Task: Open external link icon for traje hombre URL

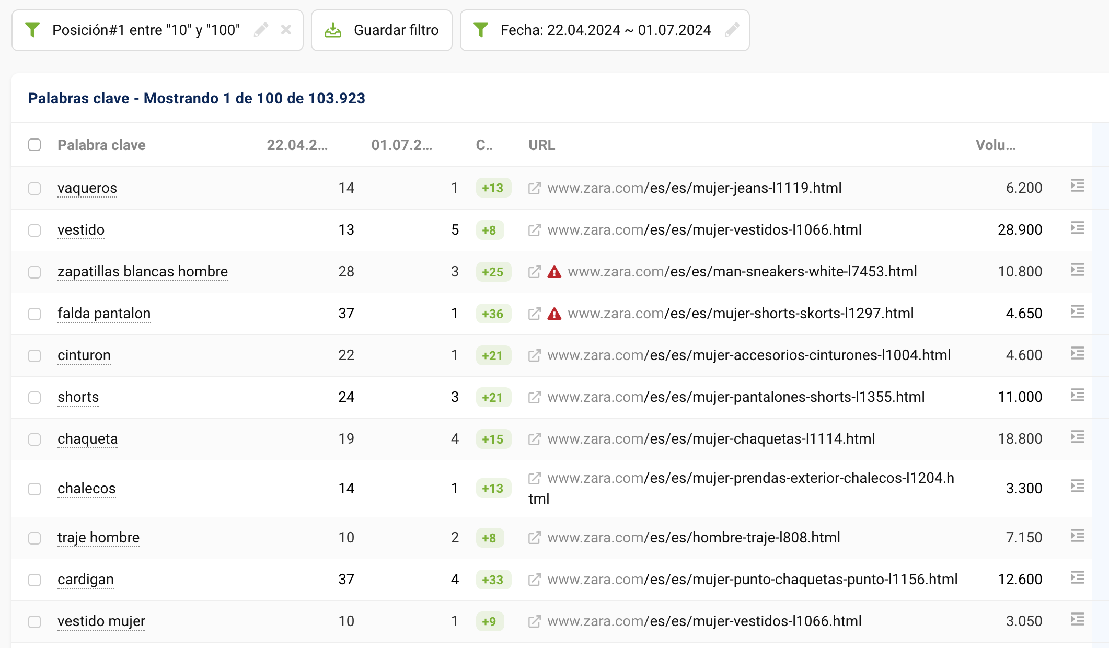Action: pyautogui.click(x=534, y=538)
